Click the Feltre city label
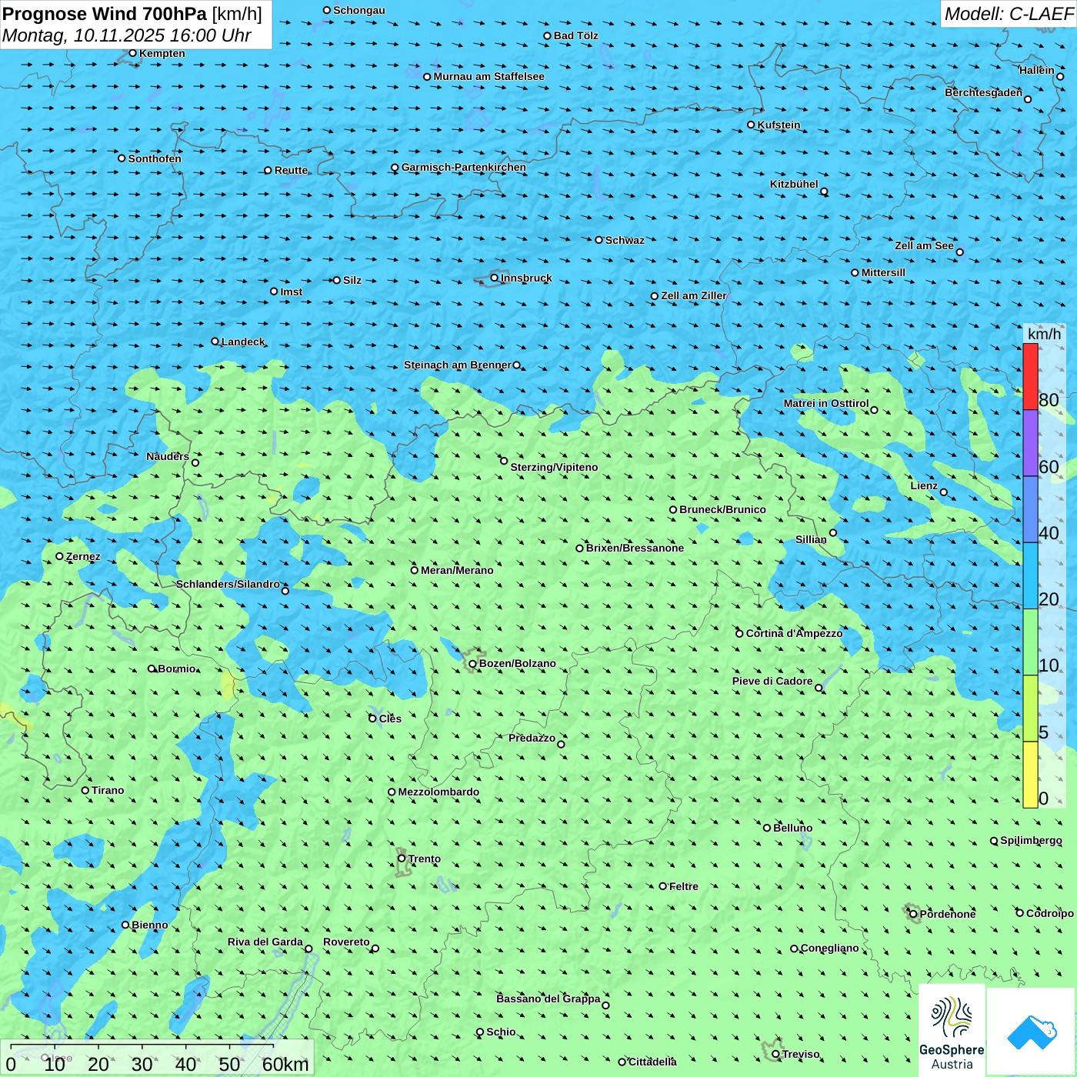Screen dimensions: 1077x1077 pos(683,886)
